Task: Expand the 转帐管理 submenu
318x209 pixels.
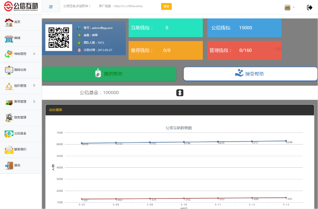Action: [x=34, y=54]
